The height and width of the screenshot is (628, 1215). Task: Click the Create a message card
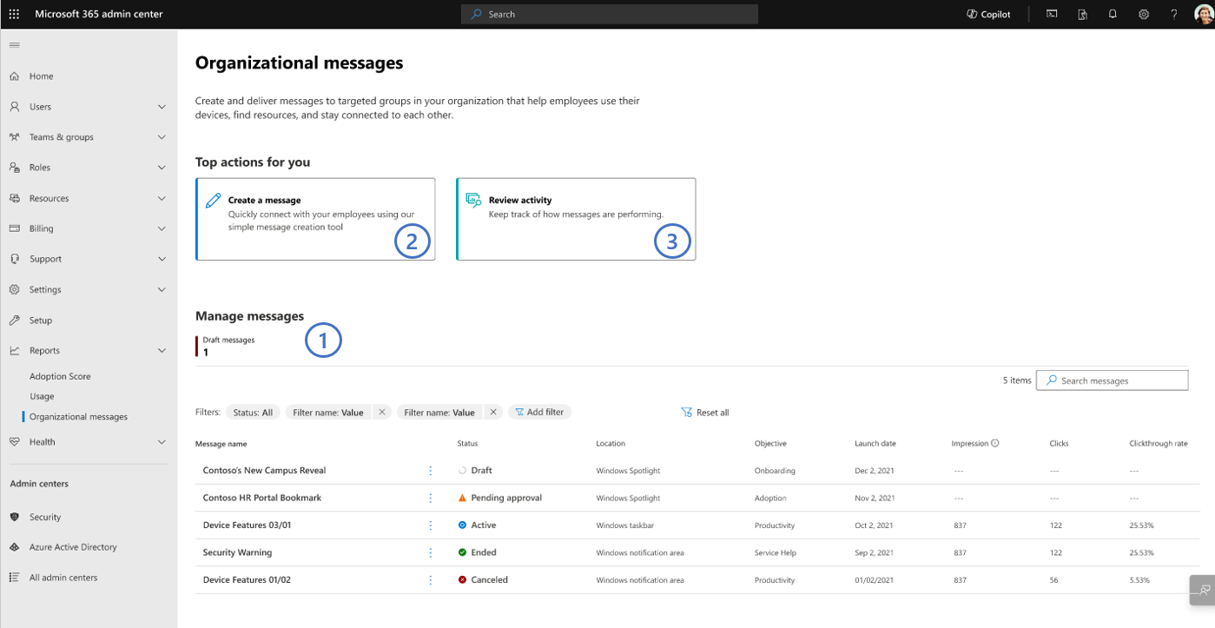point(315,219)
